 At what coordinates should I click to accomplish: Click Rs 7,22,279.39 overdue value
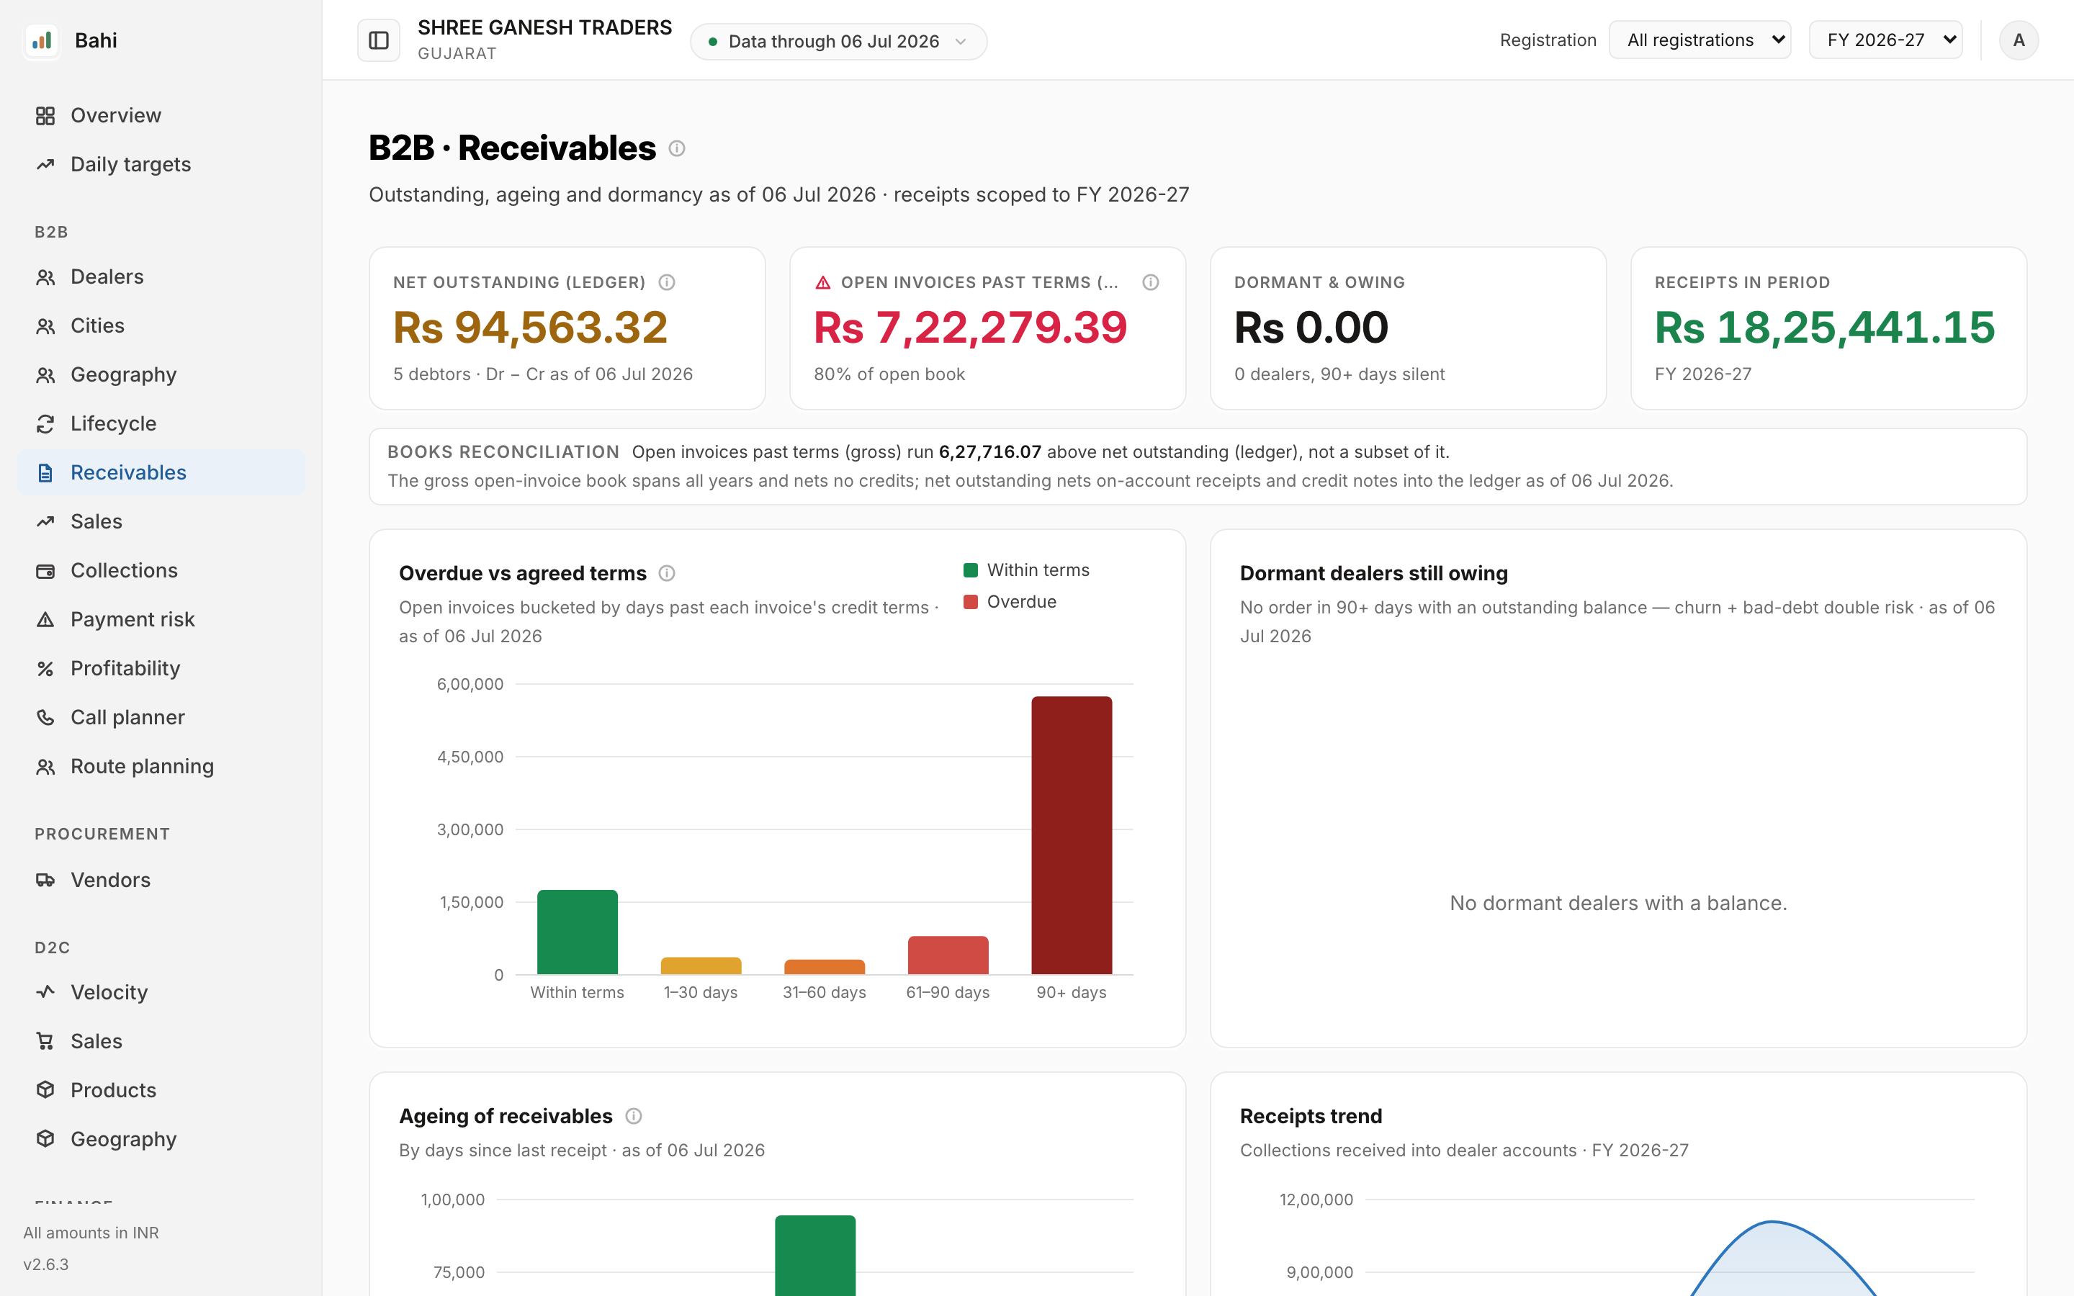(x=970, y=328)
